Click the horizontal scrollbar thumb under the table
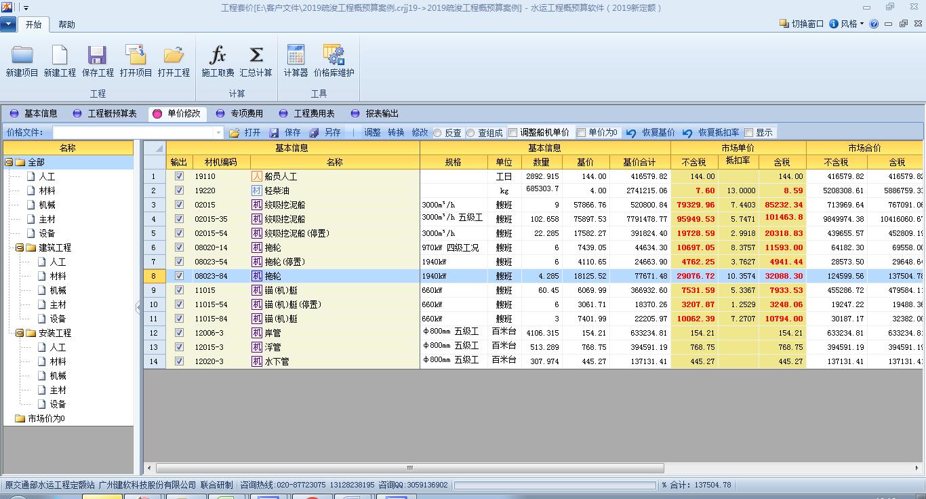This screenshot has height=499, width=926. point(409,468)
